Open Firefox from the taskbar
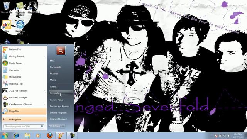Screen dimensions: 247x139 click(50, 136)
